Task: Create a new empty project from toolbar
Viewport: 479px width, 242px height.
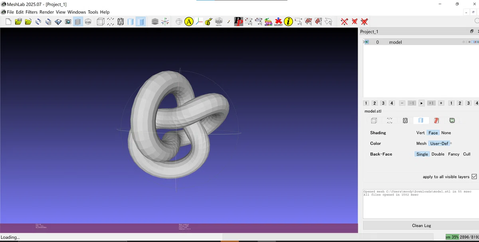Action: 8,21
